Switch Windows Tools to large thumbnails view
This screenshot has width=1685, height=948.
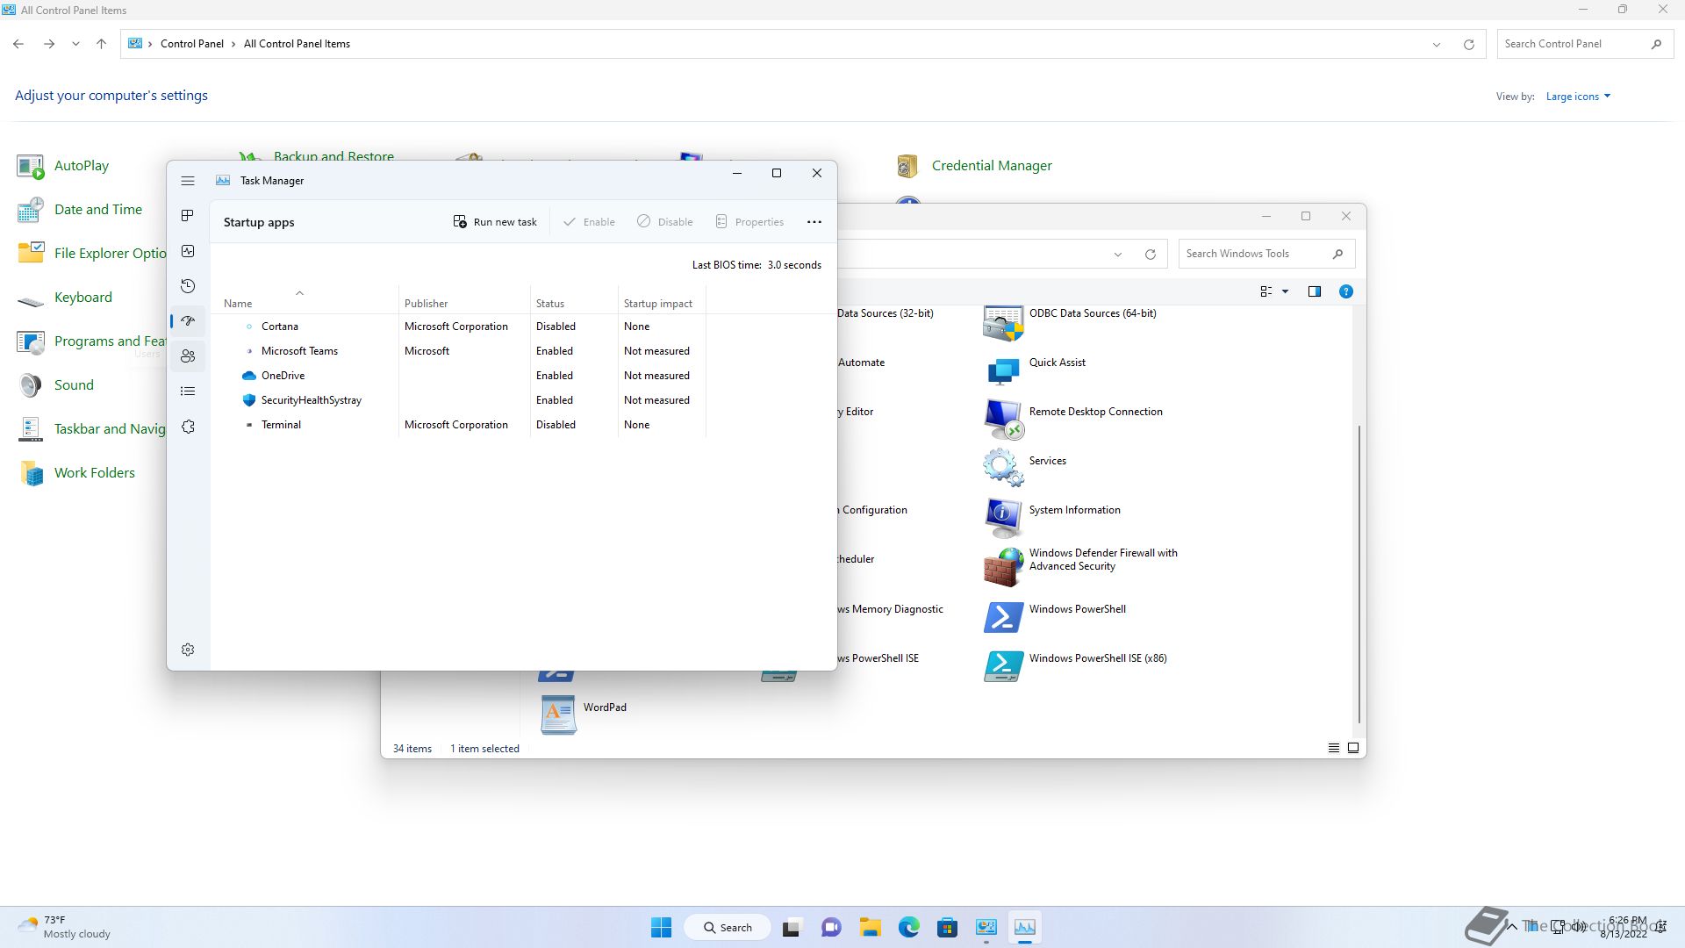click(1353, 749)
